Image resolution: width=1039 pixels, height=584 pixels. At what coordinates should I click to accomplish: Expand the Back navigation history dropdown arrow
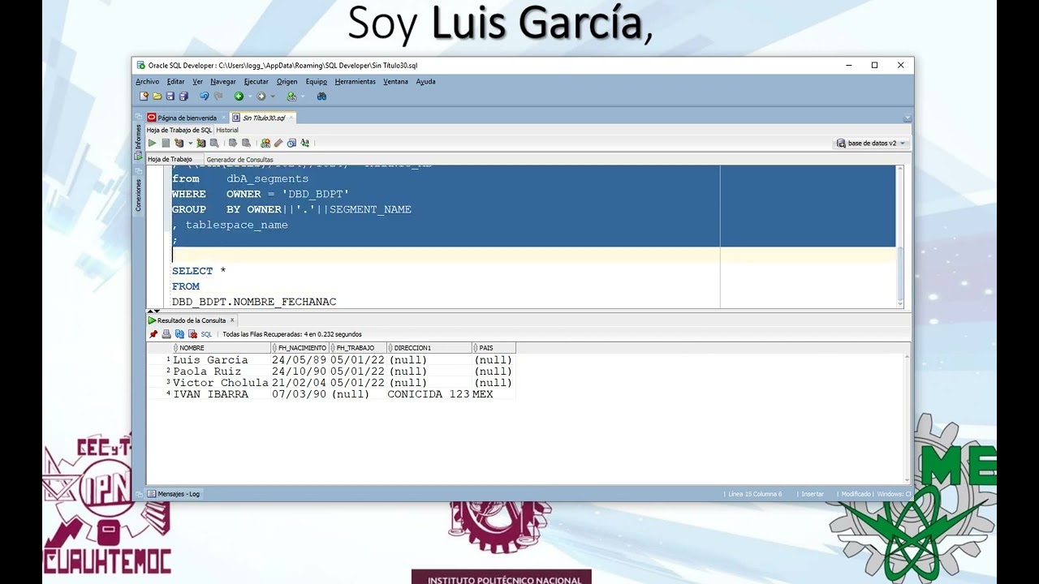point(250,97)
